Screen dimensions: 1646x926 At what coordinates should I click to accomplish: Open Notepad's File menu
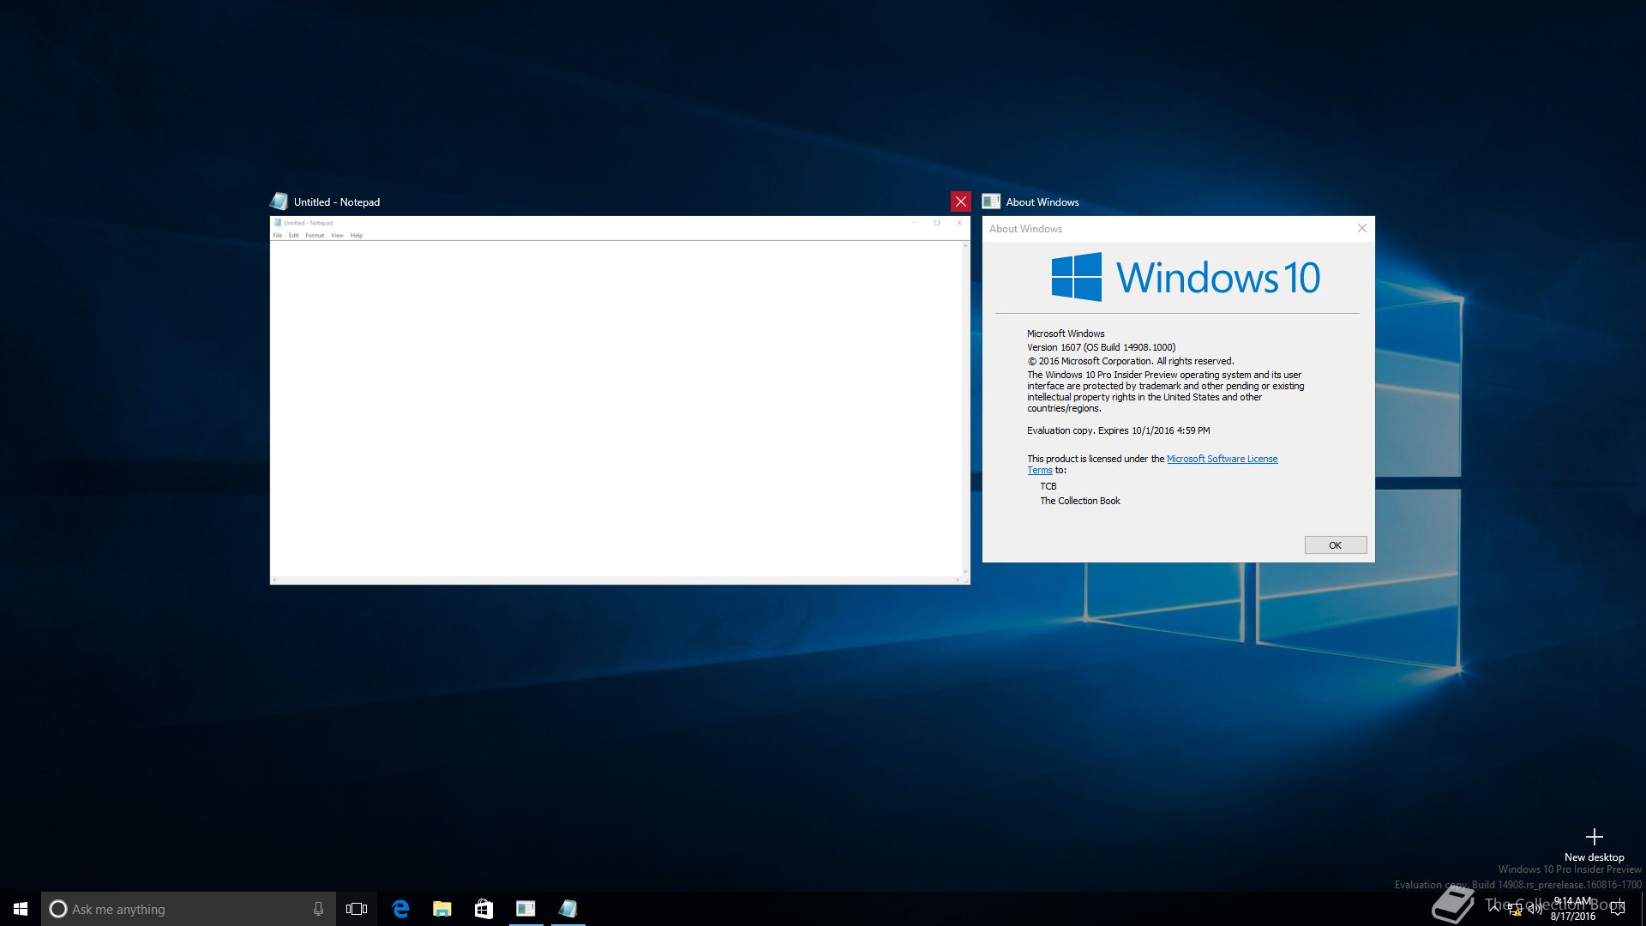point(278,235)
